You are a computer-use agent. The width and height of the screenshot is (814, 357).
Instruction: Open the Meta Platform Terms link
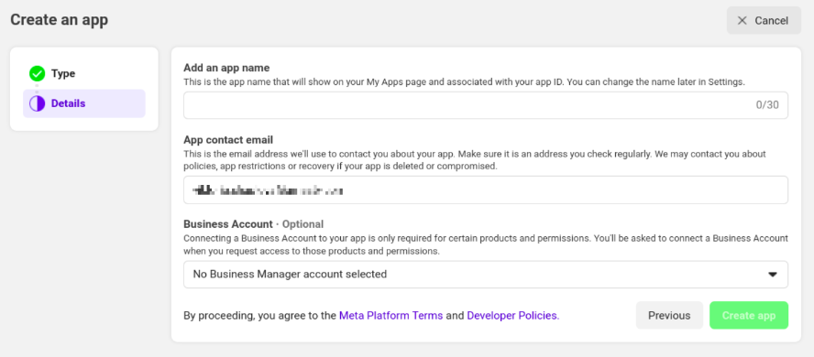(390, 316)
